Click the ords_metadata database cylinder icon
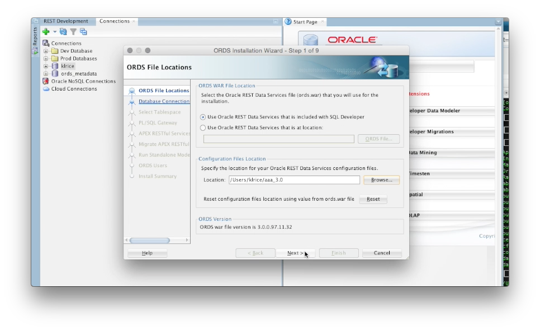540x331 pixels. click(55, 73)
